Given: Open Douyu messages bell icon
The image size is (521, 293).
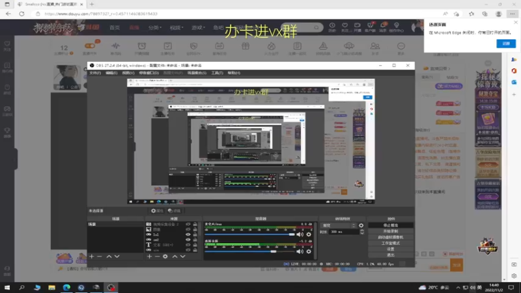Looking at the screenshot, I should (383, 27).
